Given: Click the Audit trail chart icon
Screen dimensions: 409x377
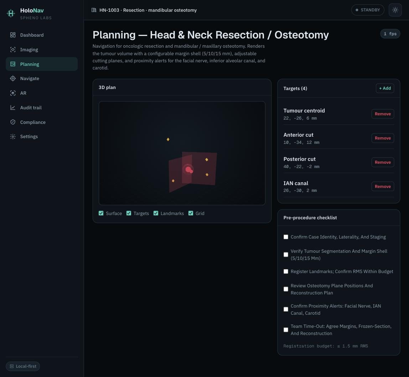Looking at the screenshot, I should [13, 108].
